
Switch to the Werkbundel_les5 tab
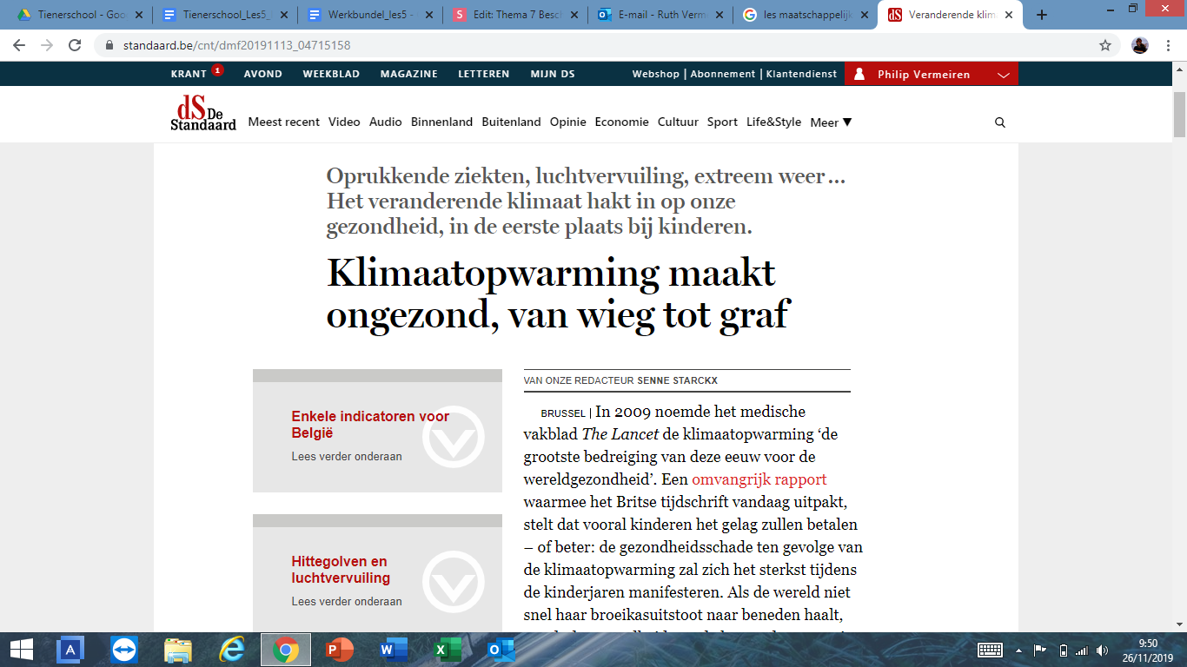click(x=369, y=15)
